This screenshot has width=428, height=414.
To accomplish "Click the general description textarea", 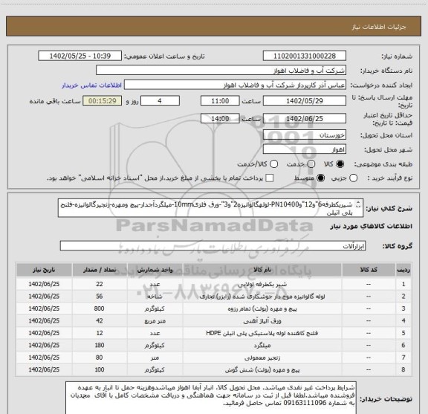I will [x=210, y=208].
